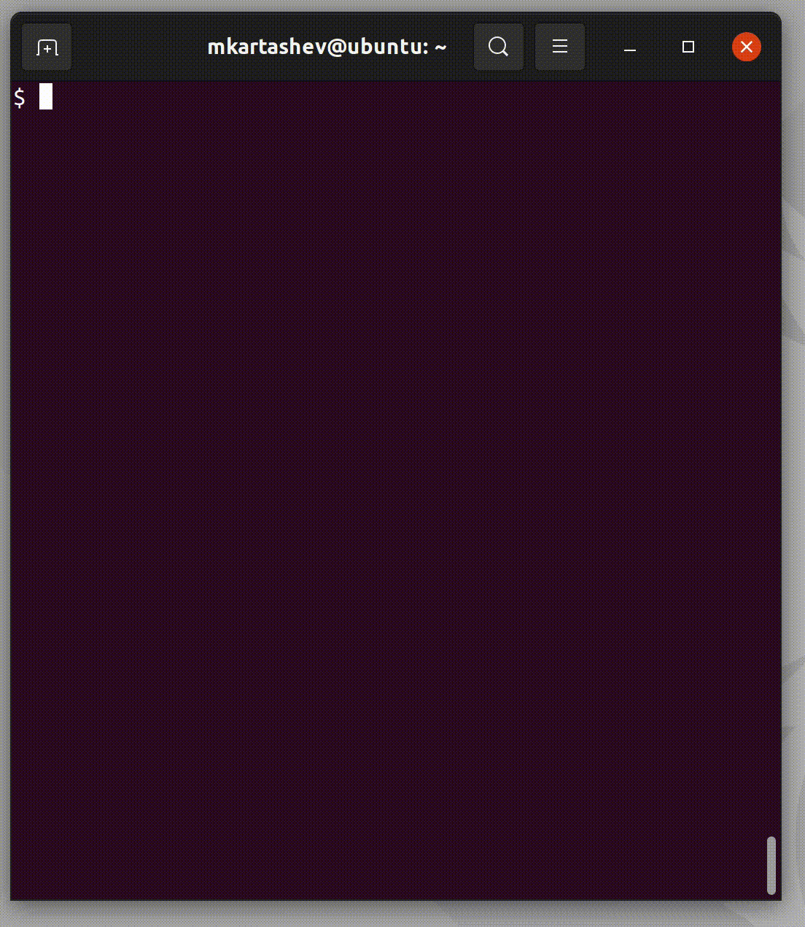805x927 pixels.
Task: Click header bar gap before minimize button
Action: point(599,47)
